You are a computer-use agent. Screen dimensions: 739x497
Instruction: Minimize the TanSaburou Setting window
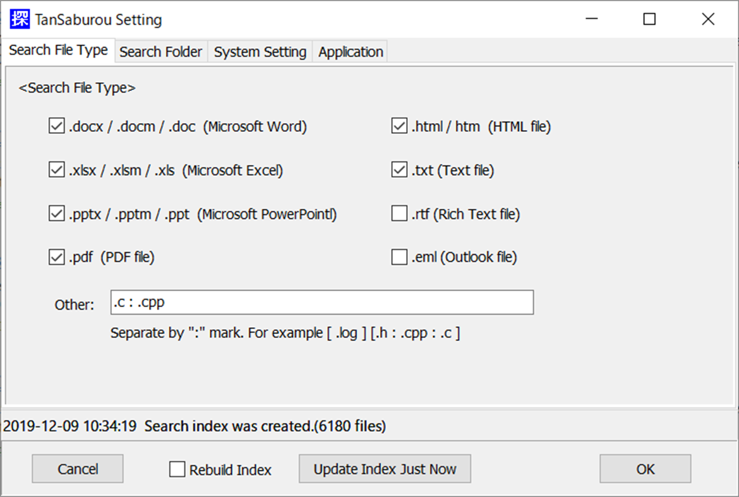coord(591,20)
